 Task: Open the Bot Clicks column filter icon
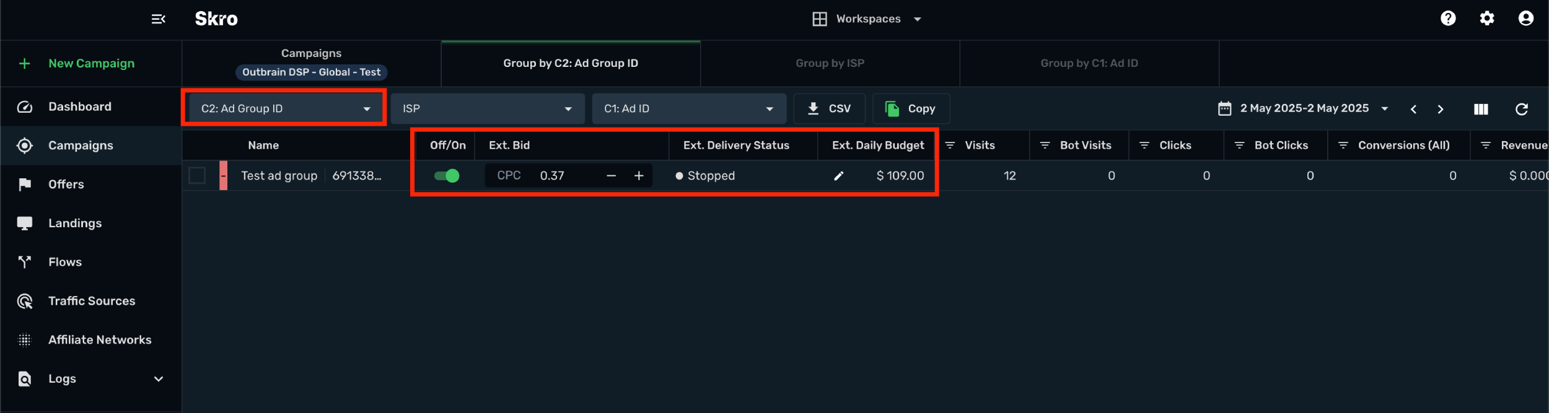coord(1239,145)
